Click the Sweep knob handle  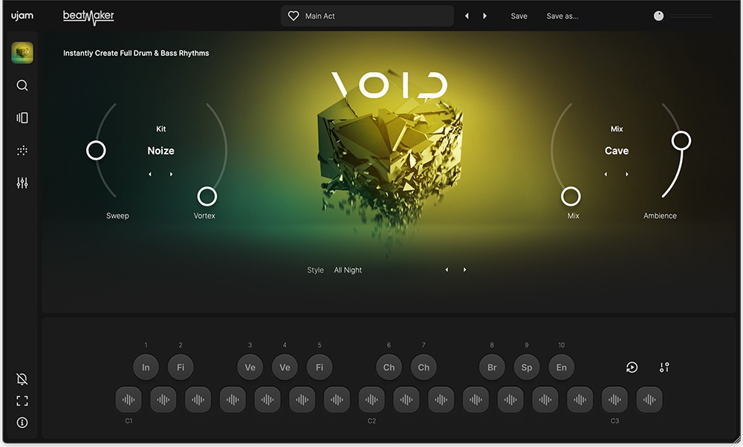click(x=96, y=150)
